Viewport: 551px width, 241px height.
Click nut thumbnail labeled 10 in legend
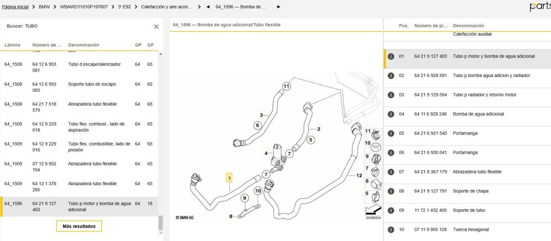point(373,146)
